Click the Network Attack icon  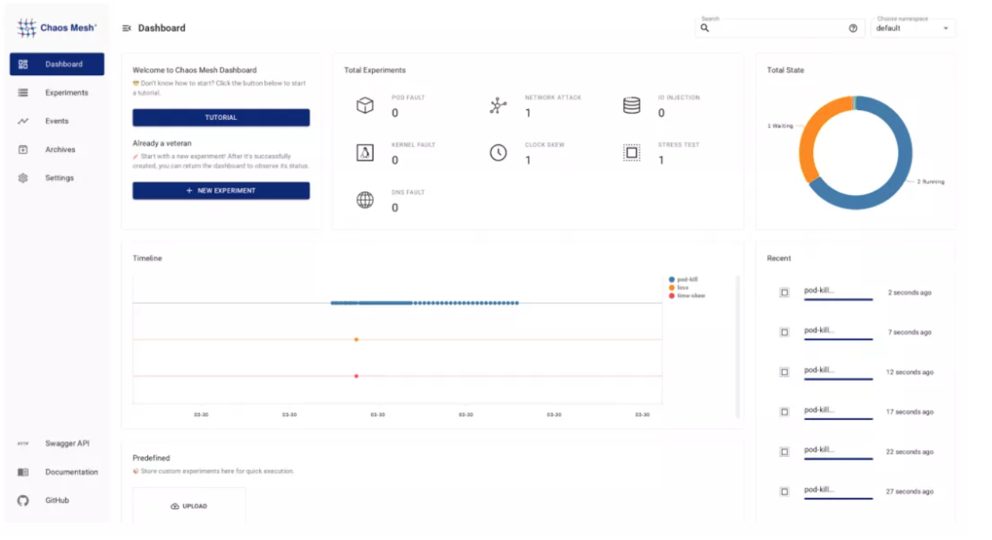pos(498,106)
